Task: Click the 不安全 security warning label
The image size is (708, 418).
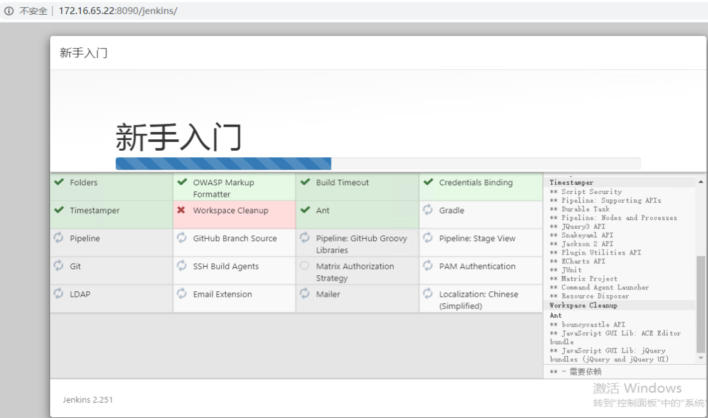Action: pos(33,11)
